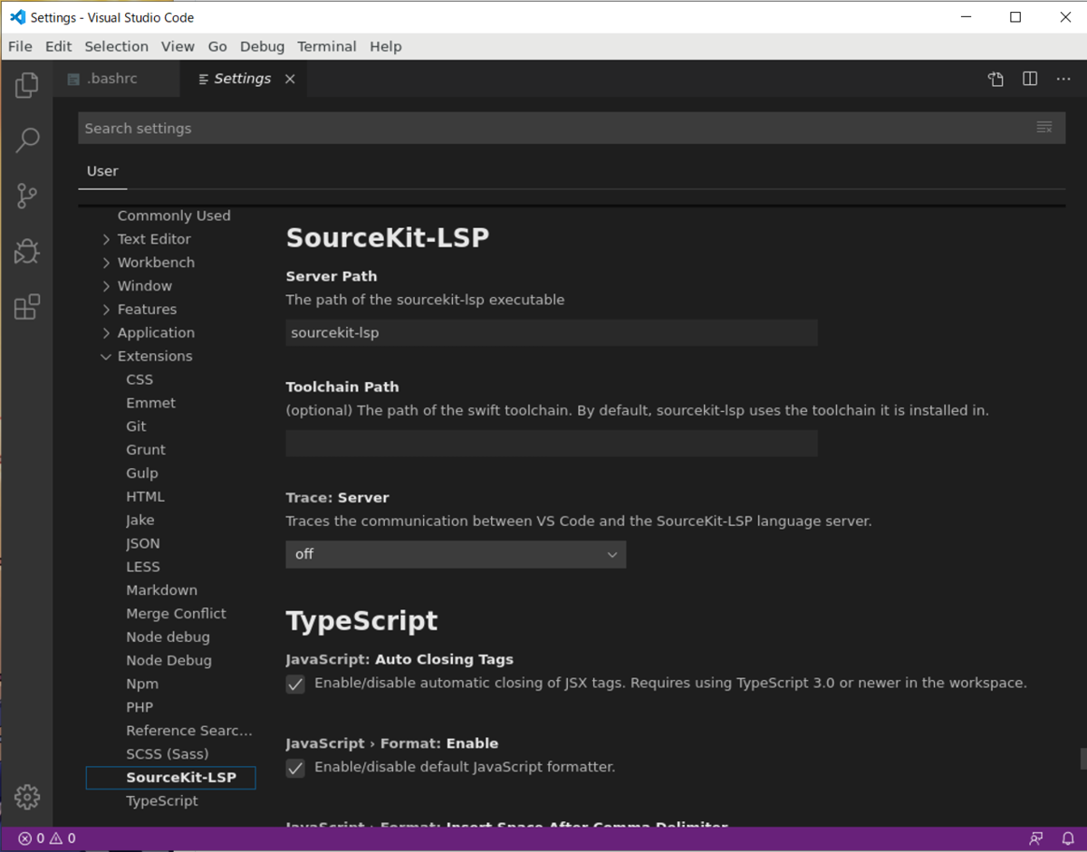Screen dimensions: 1087x852
Task: Open the Selection menu
Action: (116, 46)
